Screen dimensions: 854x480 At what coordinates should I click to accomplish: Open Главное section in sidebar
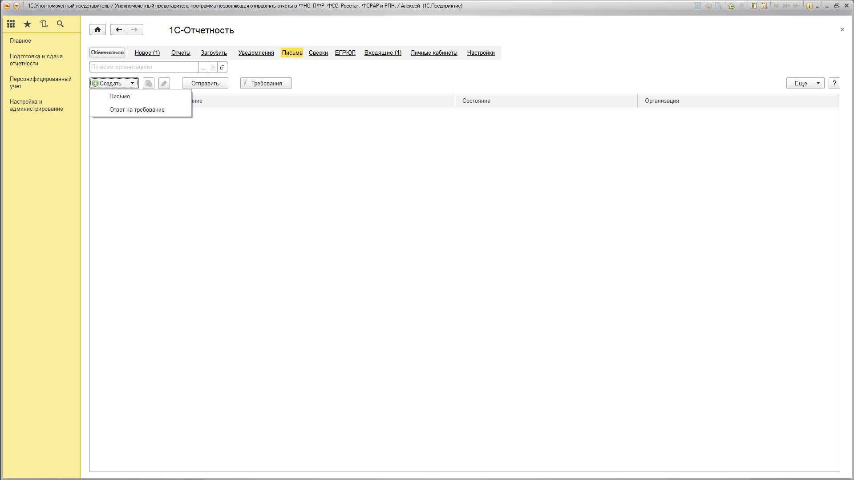click(20, 41)
